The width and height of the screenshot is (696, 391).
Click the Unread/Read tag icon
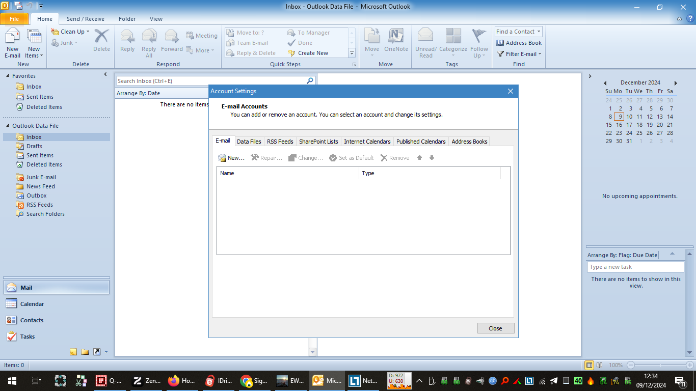[425, 44]
